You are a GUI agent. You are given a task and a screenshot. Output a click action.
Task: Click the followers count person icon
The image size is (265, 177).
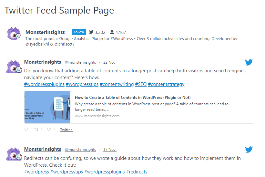point(112,32)
